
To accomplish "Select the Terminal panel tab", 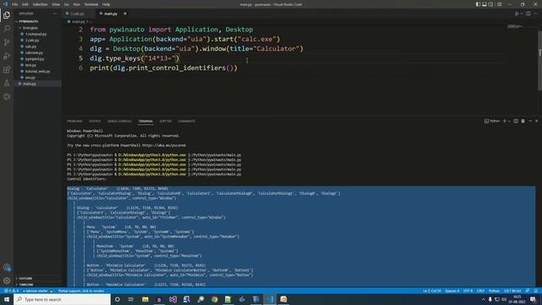I will tap(146, 121).
